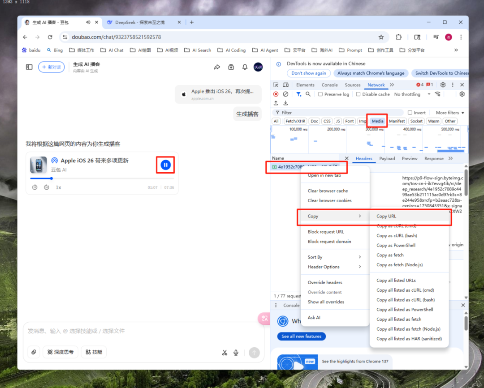Image resolution: width=484 pixels, height=388 pixels.
Task: Rewind the podcast 15 seconds
Action: pos(35,188)
